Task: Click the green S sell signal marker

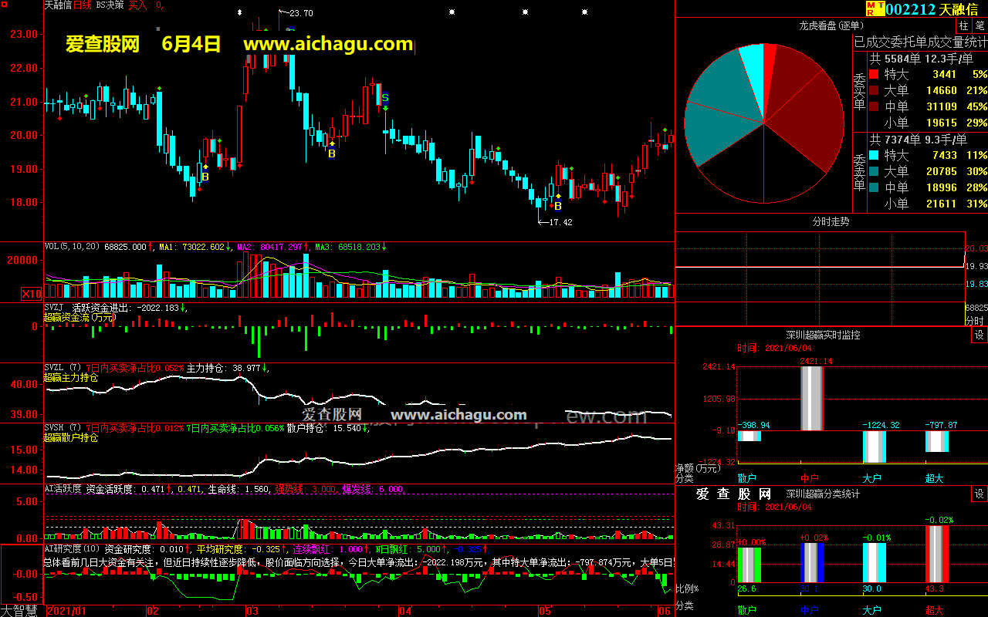Action: click(x=384, y=97)
